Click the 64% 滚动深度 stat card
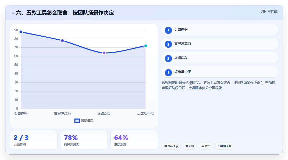The height and width of the screenshot is (160, 288). 134,140
